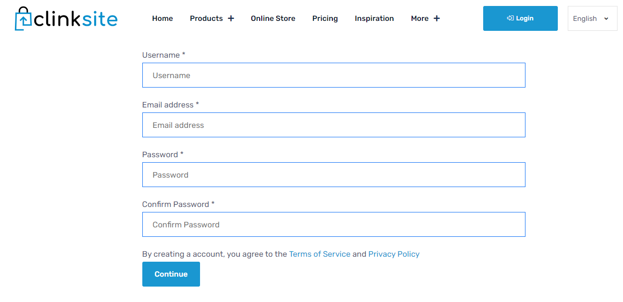Open the Privacy Policy link
The height and width of the screenshot is (302, 623).
(394, 254)
